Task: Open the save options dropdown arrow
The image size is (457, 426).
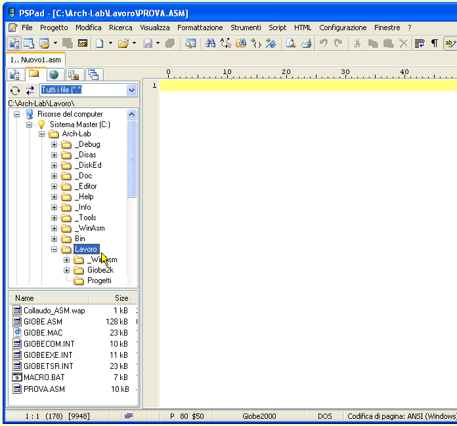Action: click(x=158, y=44)
